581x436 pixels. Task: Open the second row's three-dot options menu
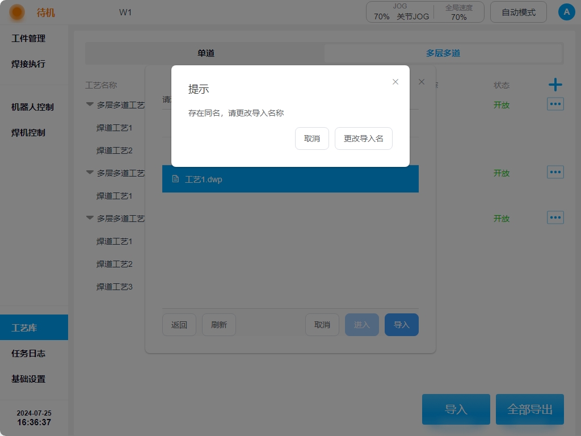(555, 172)
